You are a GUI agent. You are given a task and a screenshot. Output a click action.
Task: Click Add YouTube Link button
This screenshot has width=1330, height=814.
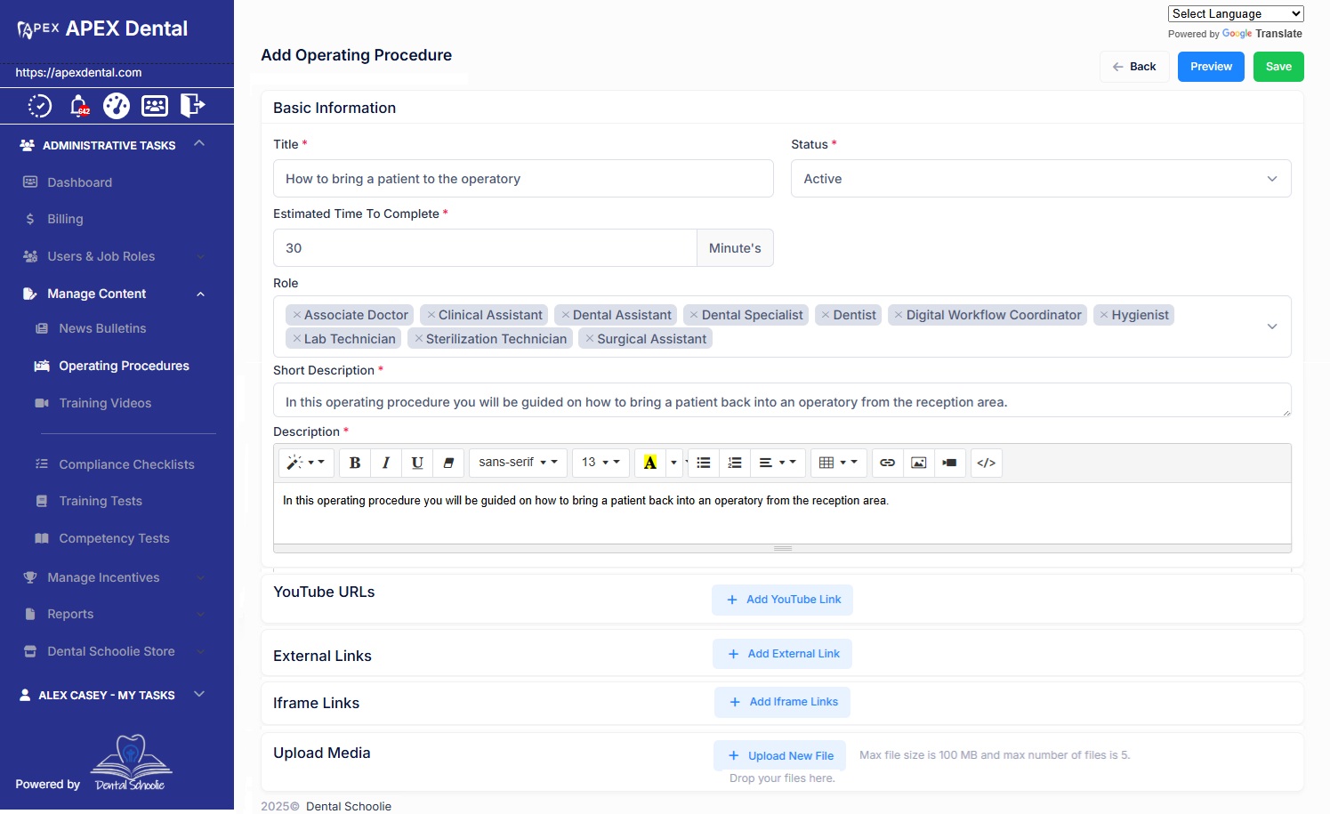[782, 600]
